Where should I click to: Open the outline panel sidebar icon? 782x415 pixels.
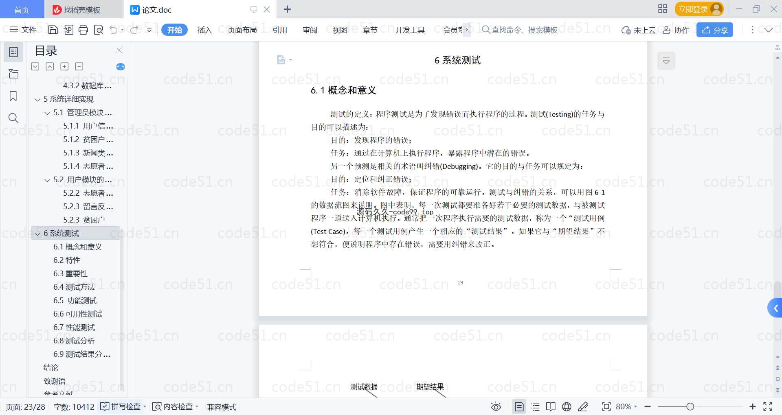click(x=13, y=52)
